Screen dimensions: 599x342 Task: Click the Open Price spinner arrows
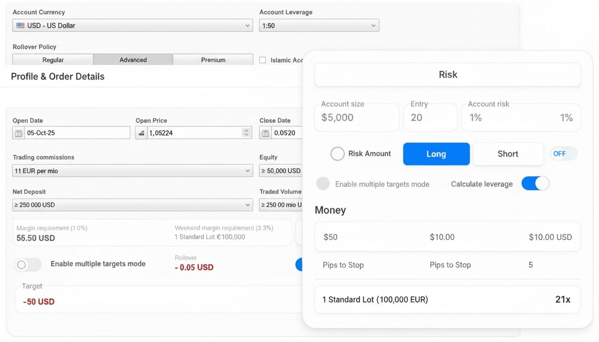click(x=246, y=133)
